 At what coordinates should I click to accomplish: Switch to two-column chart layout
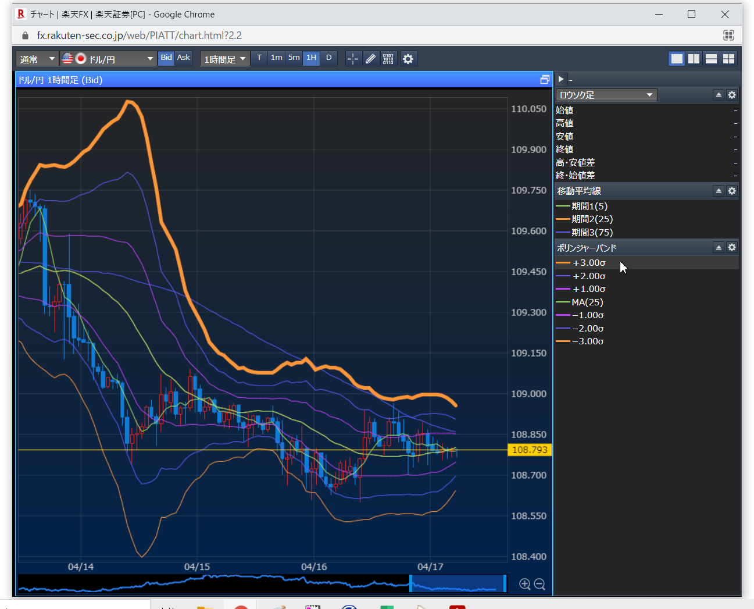(x=694, y=59)
